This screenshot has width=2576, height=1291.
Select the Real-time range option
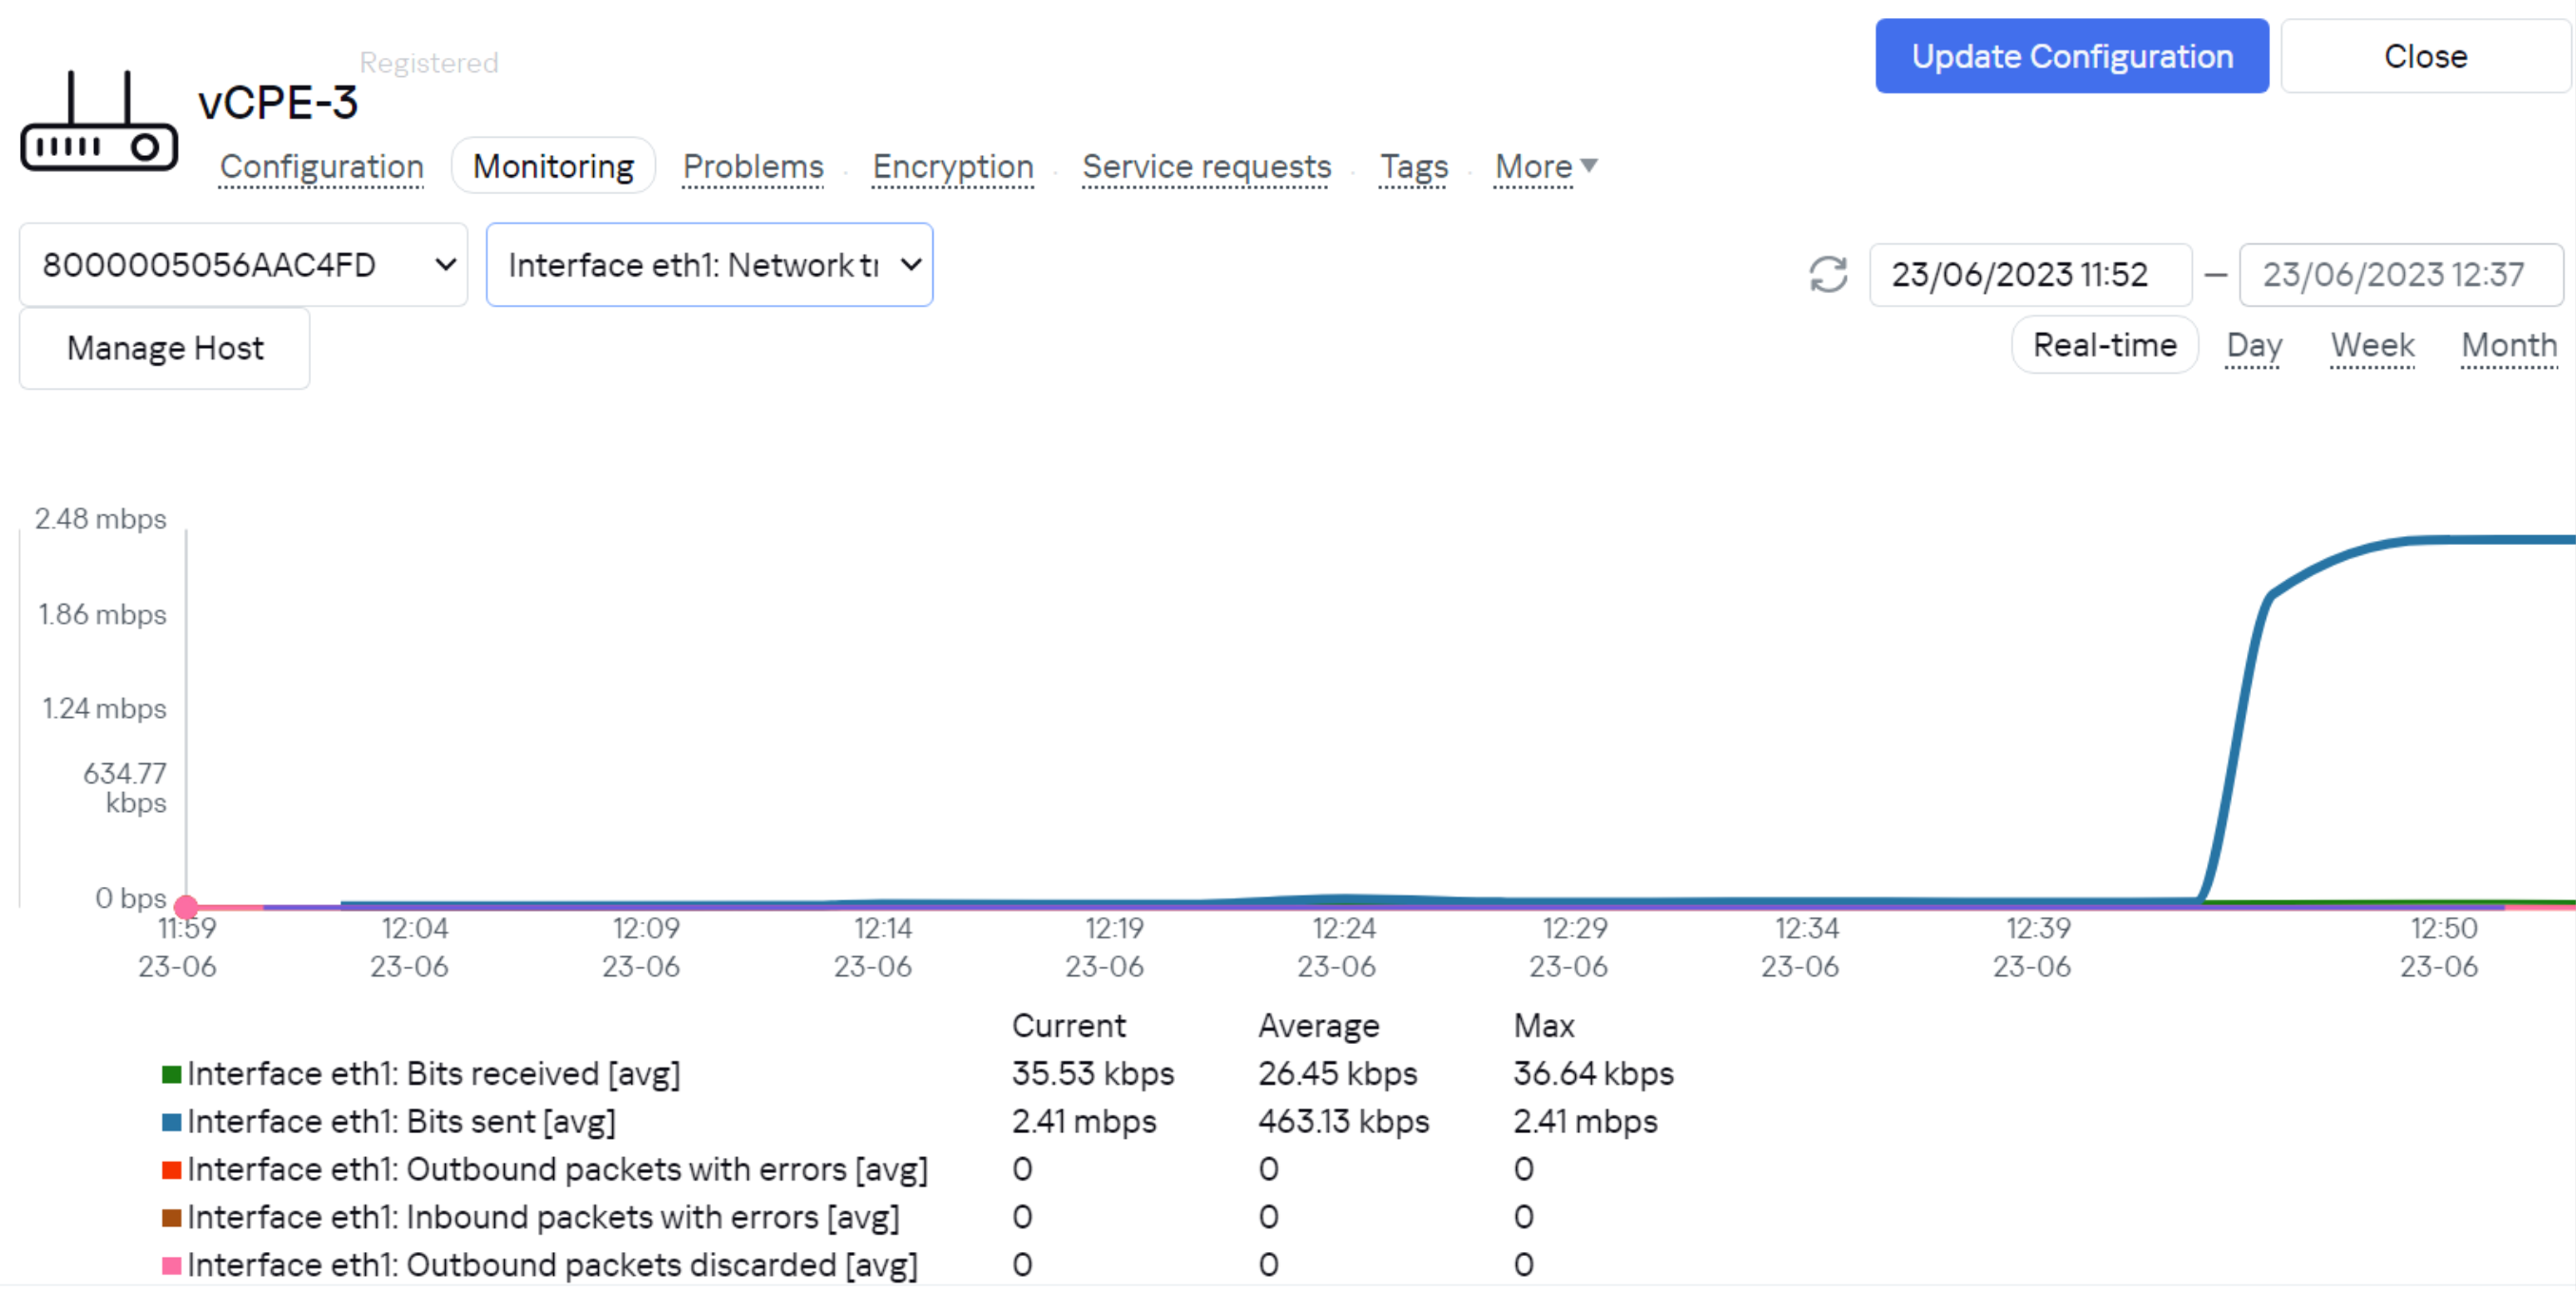coord(2104,345)
